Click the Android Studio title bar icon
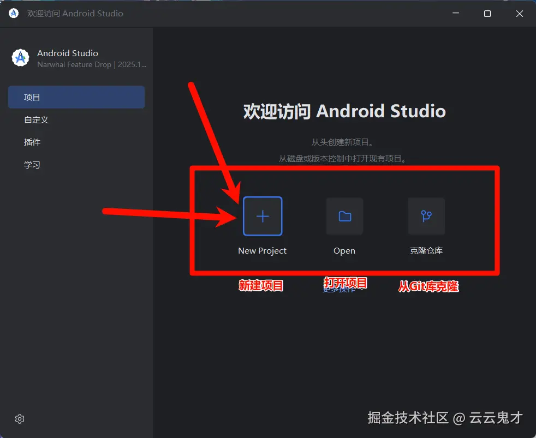This screenshot has height=438, width=536. tap(14, 13)
